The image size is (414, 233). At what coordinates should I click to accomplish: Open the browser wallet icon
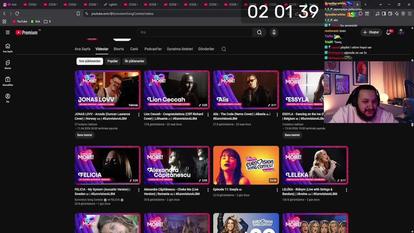click(x=390, y=14)
